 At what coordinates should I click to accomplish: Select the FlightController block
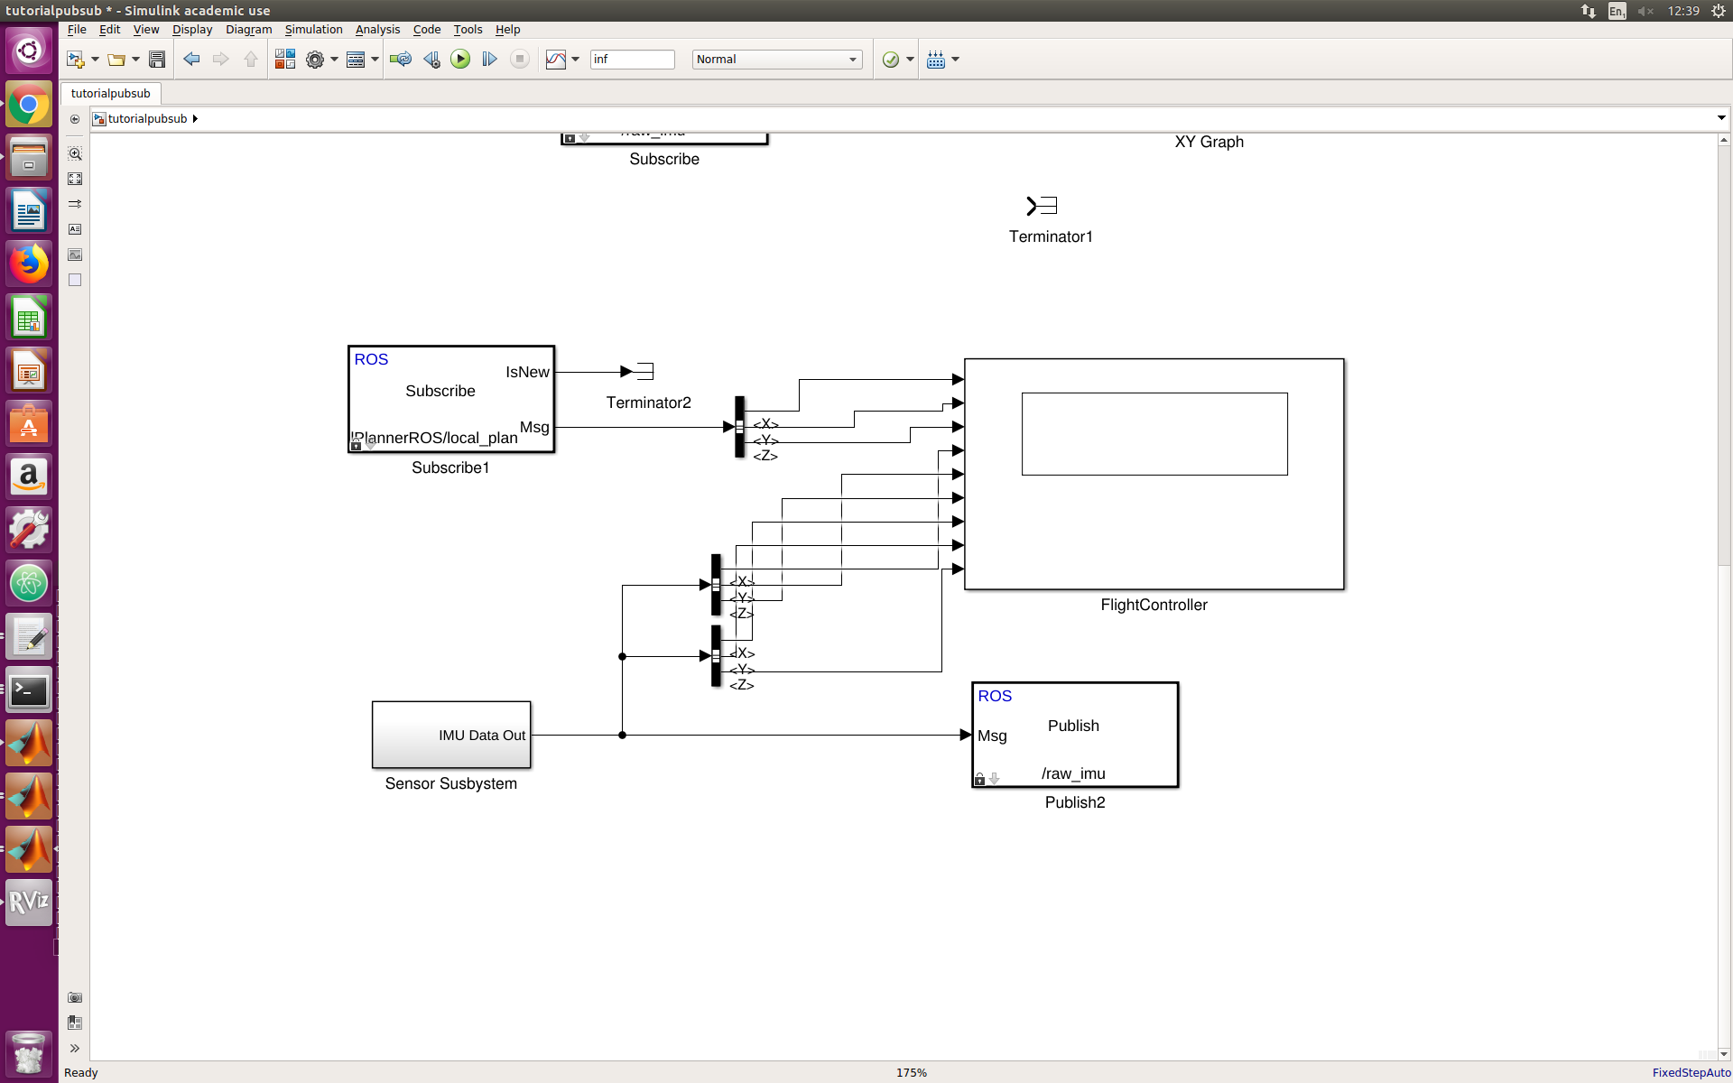pos(1154,475)
